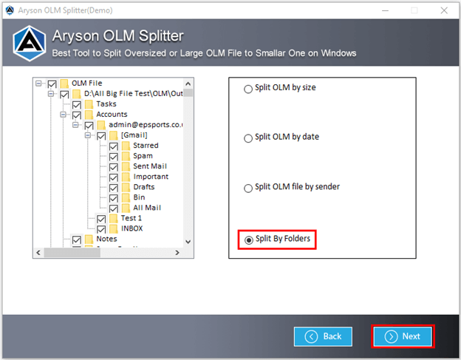This screenshot has height=360, width=461.
Task: Click the Test 1 folder icon
Action: point(114,218)
